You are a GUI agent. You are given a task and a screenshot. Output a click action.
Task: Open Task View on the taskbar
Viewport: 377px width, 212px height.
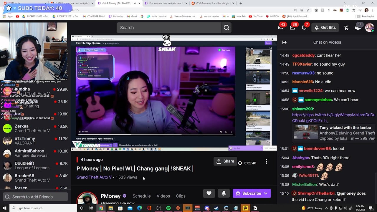tap(91, 208)
